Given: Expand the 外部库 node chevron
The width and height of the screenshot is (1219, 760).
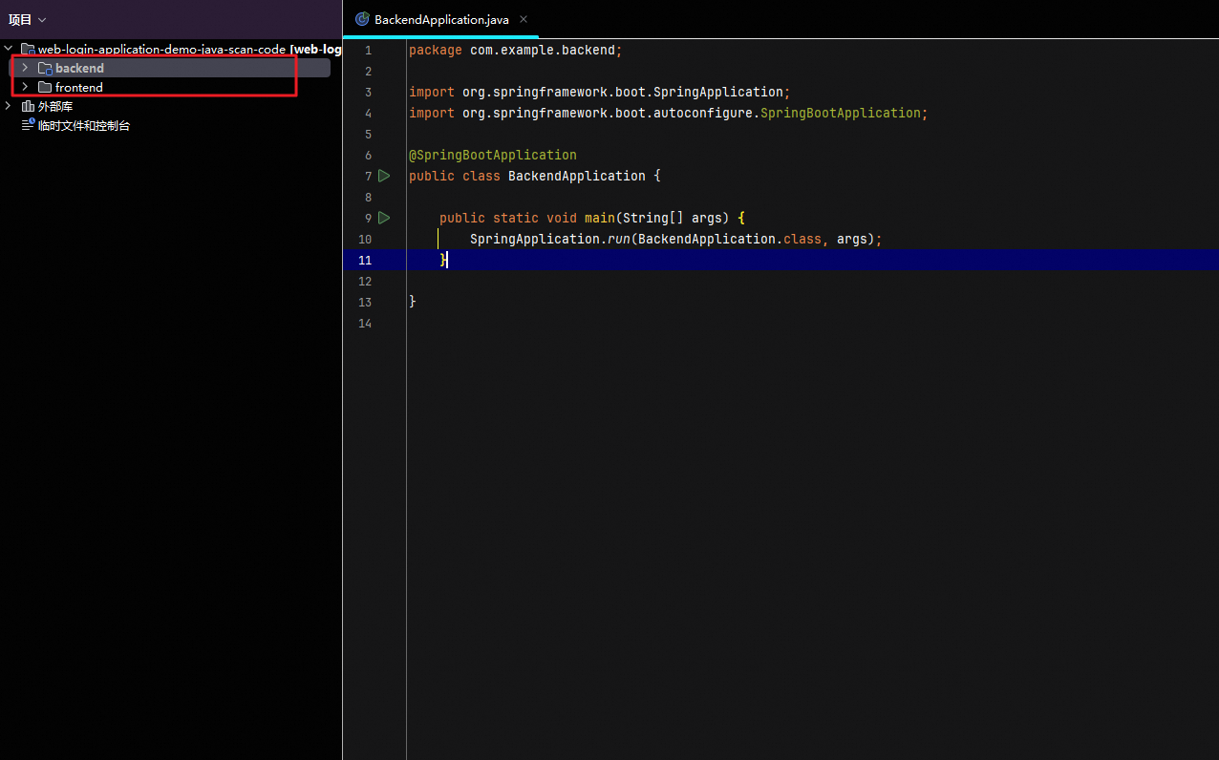Looking at the screenshot, I should (9, 106).
